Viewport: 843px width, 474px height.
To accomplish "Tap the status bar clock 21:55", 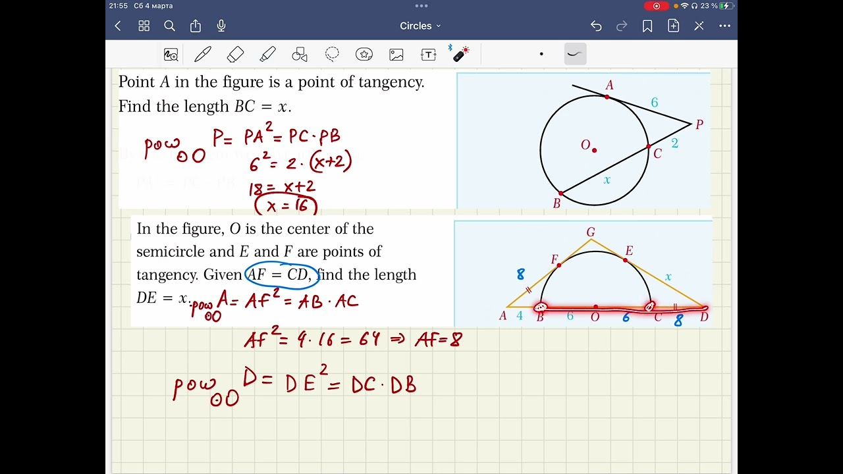I will click(x=119, y=6).
